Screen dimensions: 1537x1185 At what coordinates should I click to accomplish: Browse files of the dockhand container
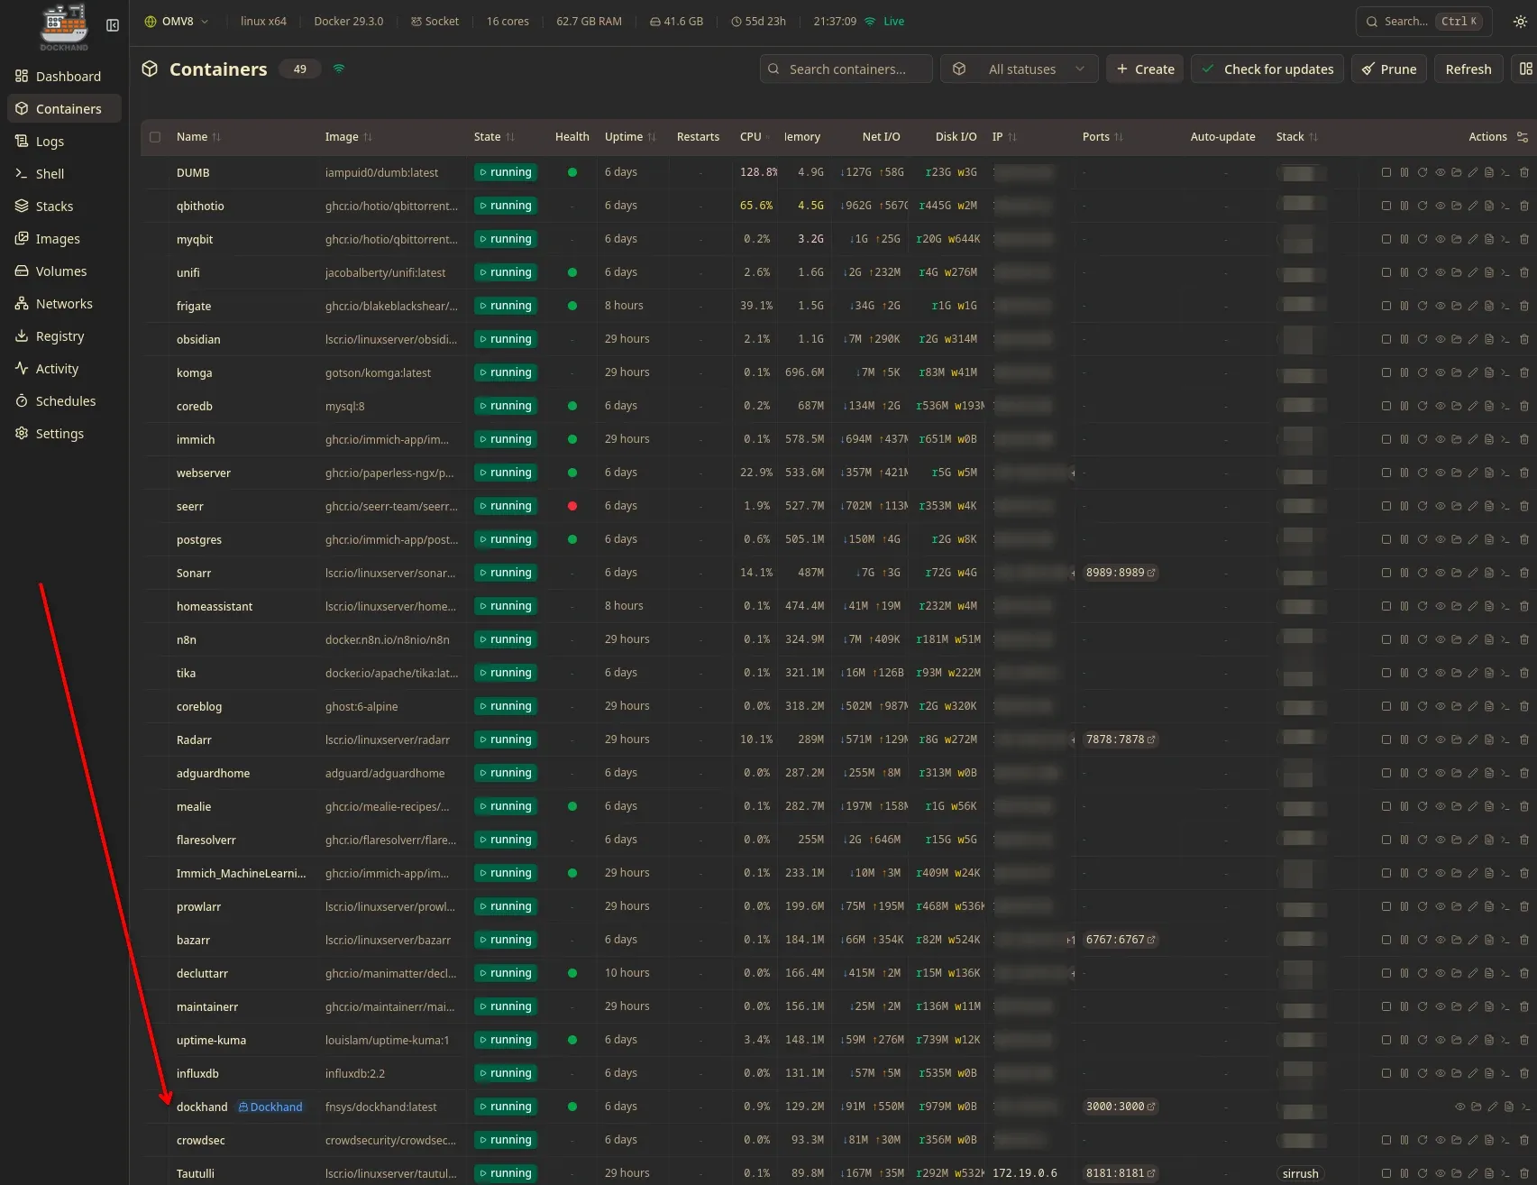pyautogui.click(x=1477, y=1107)
